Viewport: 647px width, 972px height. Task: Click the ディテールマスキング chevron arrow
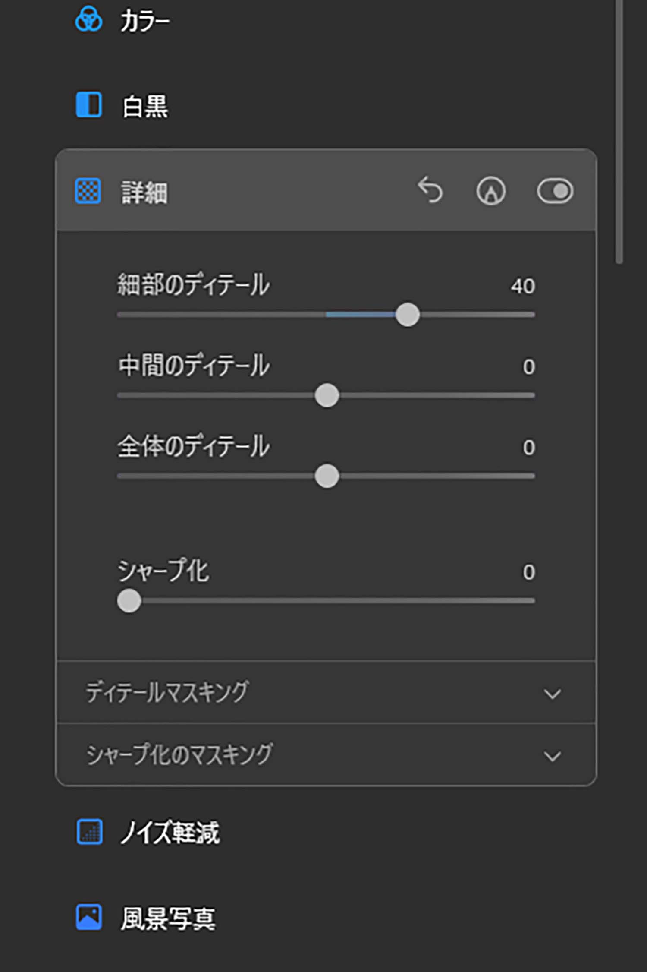tap(552, 694)
